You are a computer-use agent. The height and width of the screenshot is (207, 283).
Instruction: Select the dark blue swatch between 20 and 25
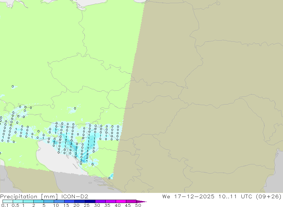[x=80, y=201]
